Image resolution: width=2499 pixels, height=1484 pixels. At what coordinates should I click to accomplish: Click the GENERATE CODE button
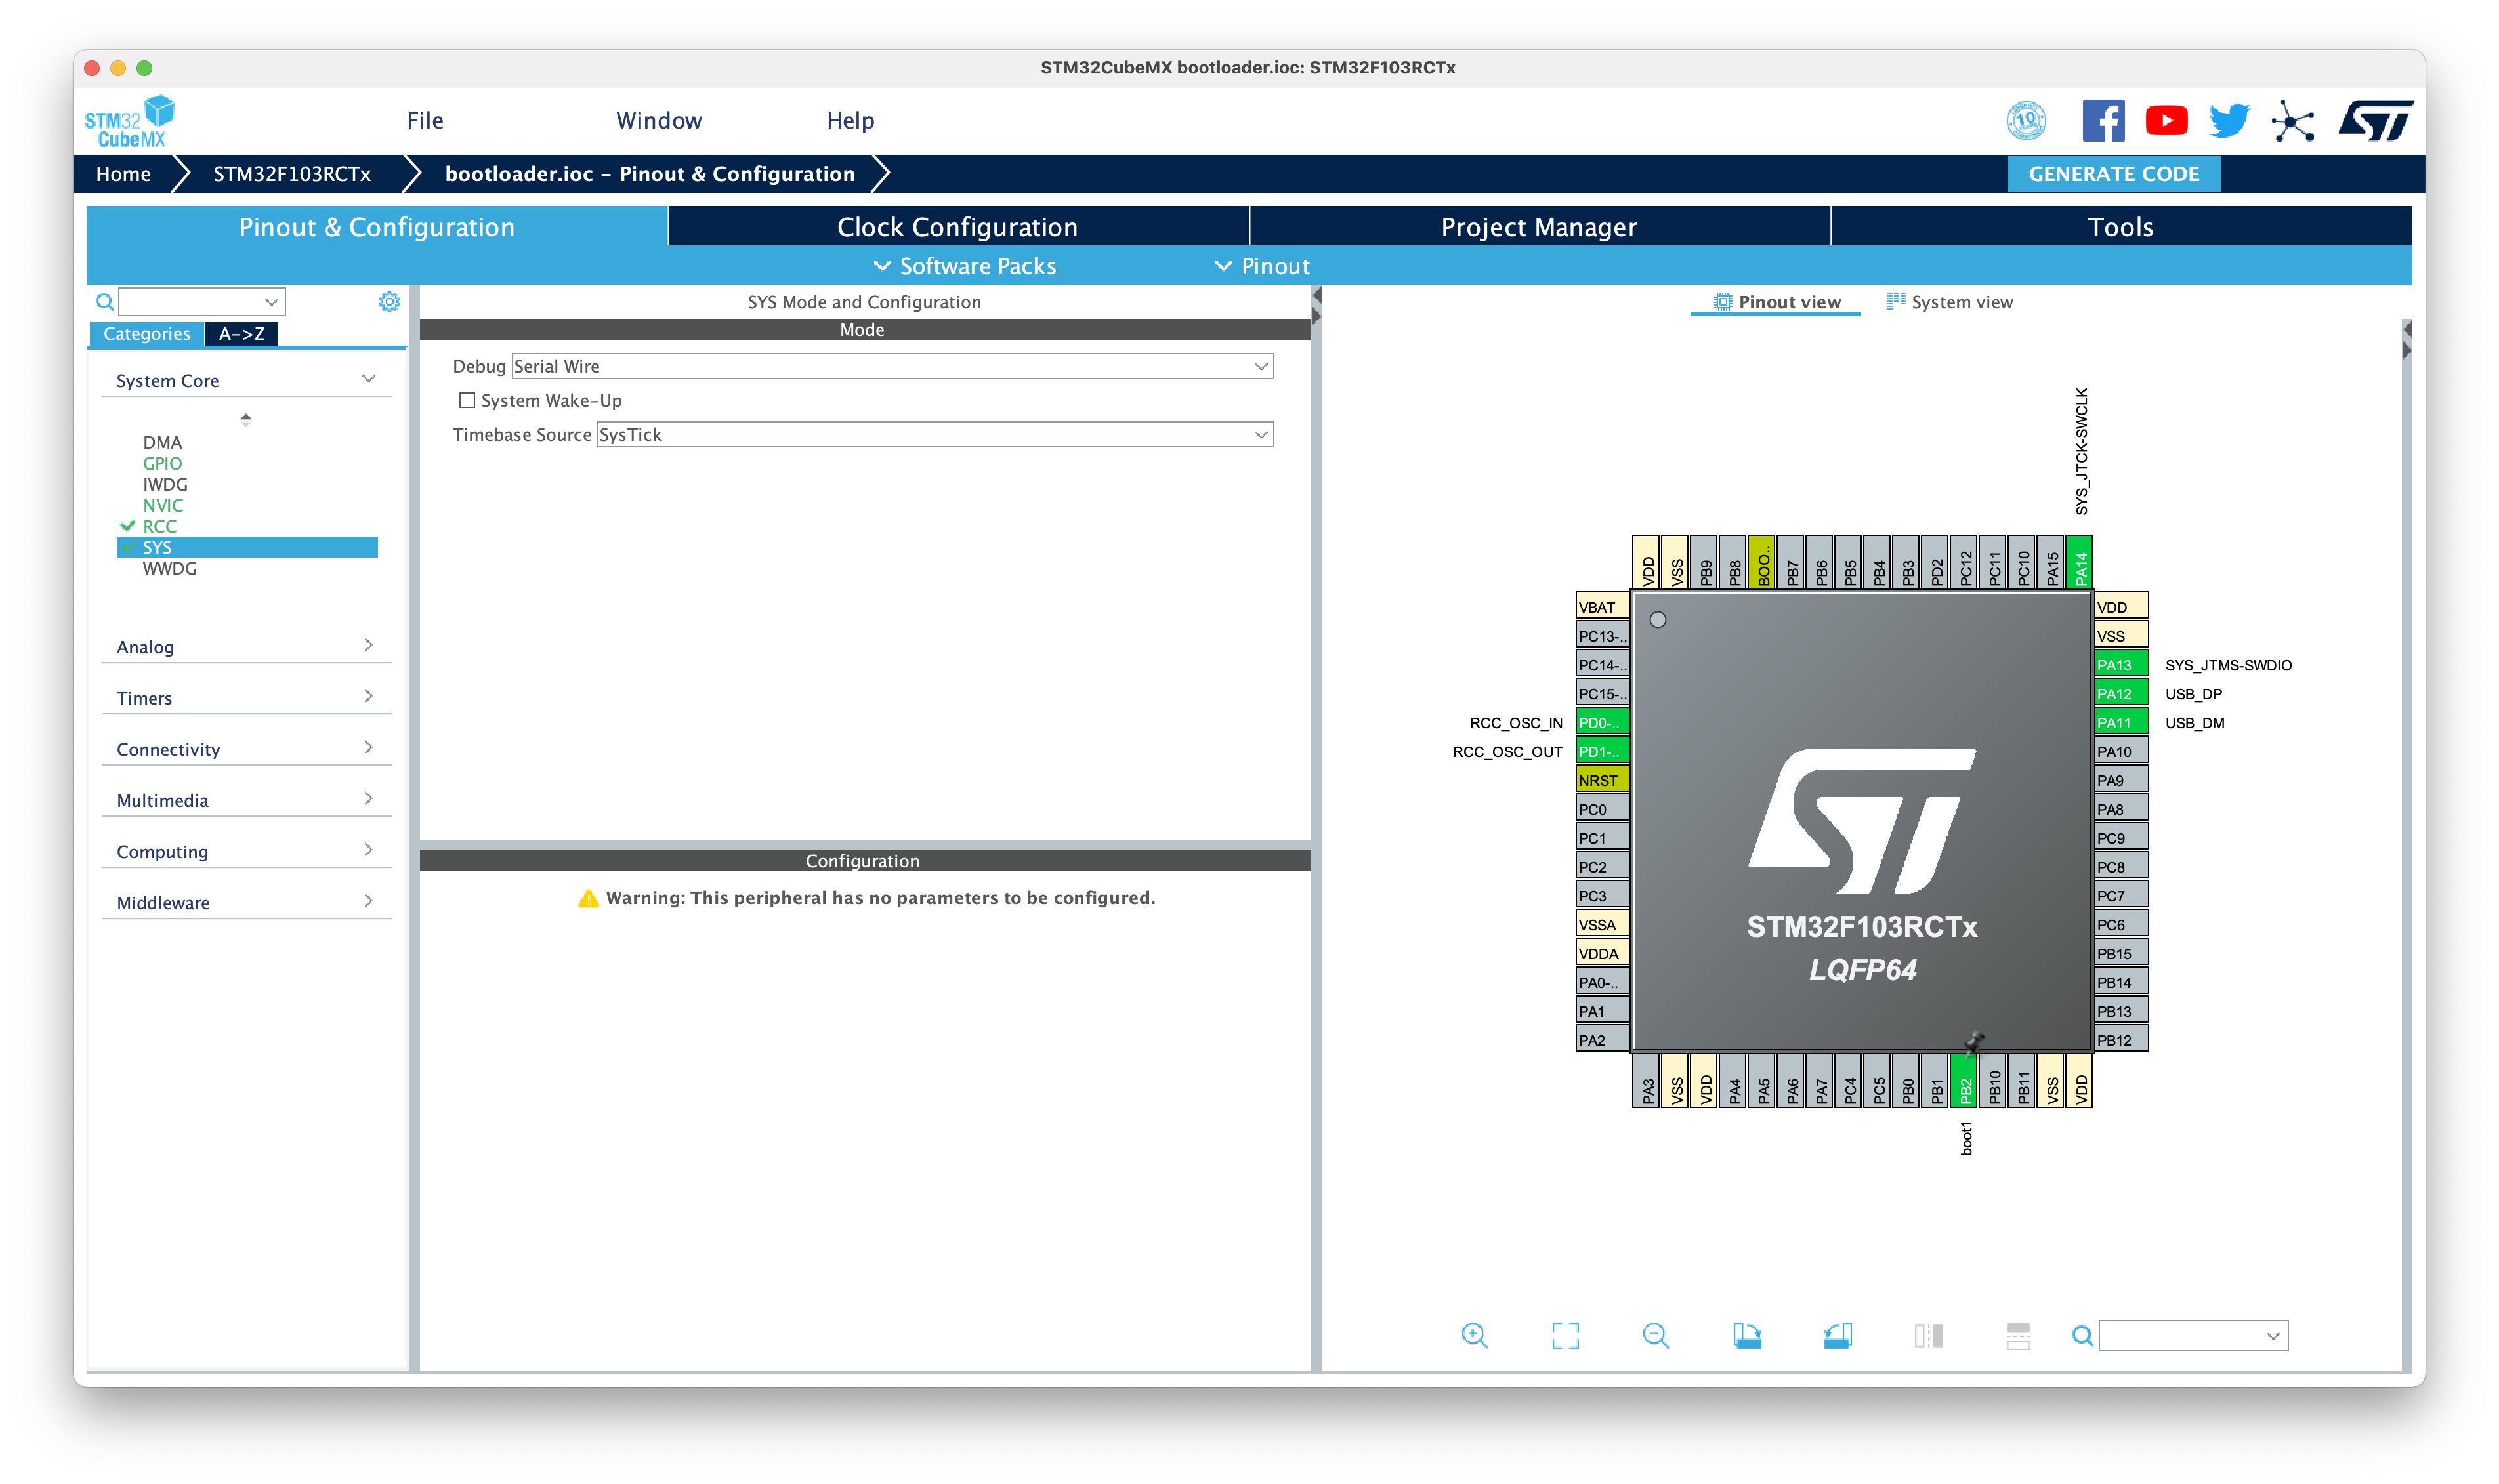pos(2113,174)
